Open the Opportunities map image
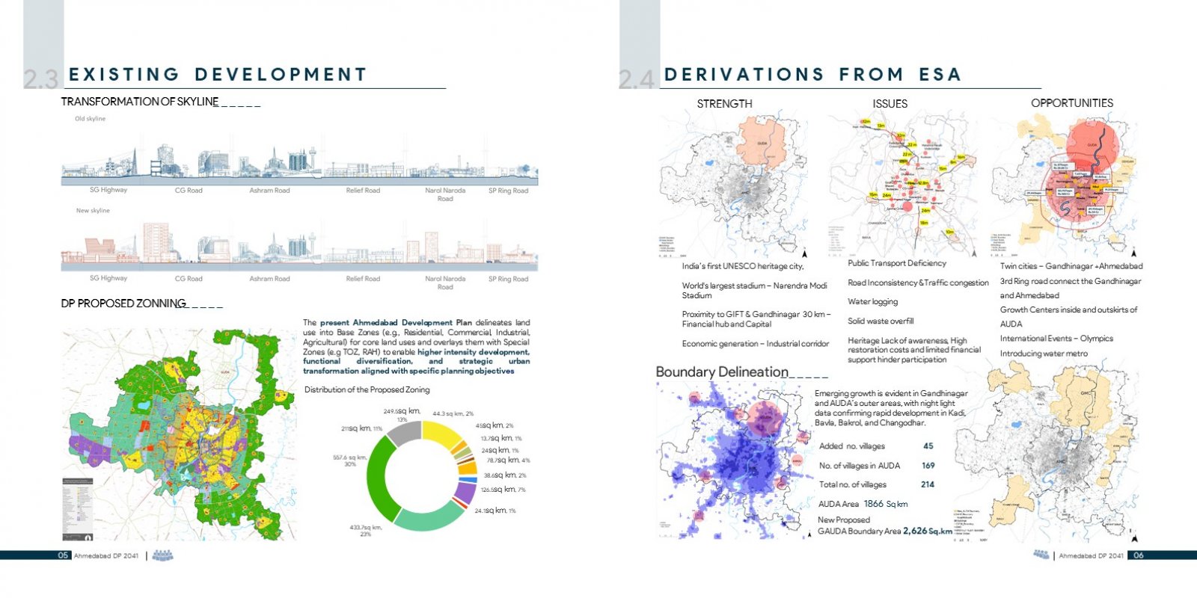The height and width of the screenshot is (598, 1197). (1065, 185)
